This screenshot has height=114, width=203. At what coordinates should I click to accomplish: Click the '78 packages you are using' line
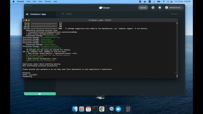click(48, 50)
